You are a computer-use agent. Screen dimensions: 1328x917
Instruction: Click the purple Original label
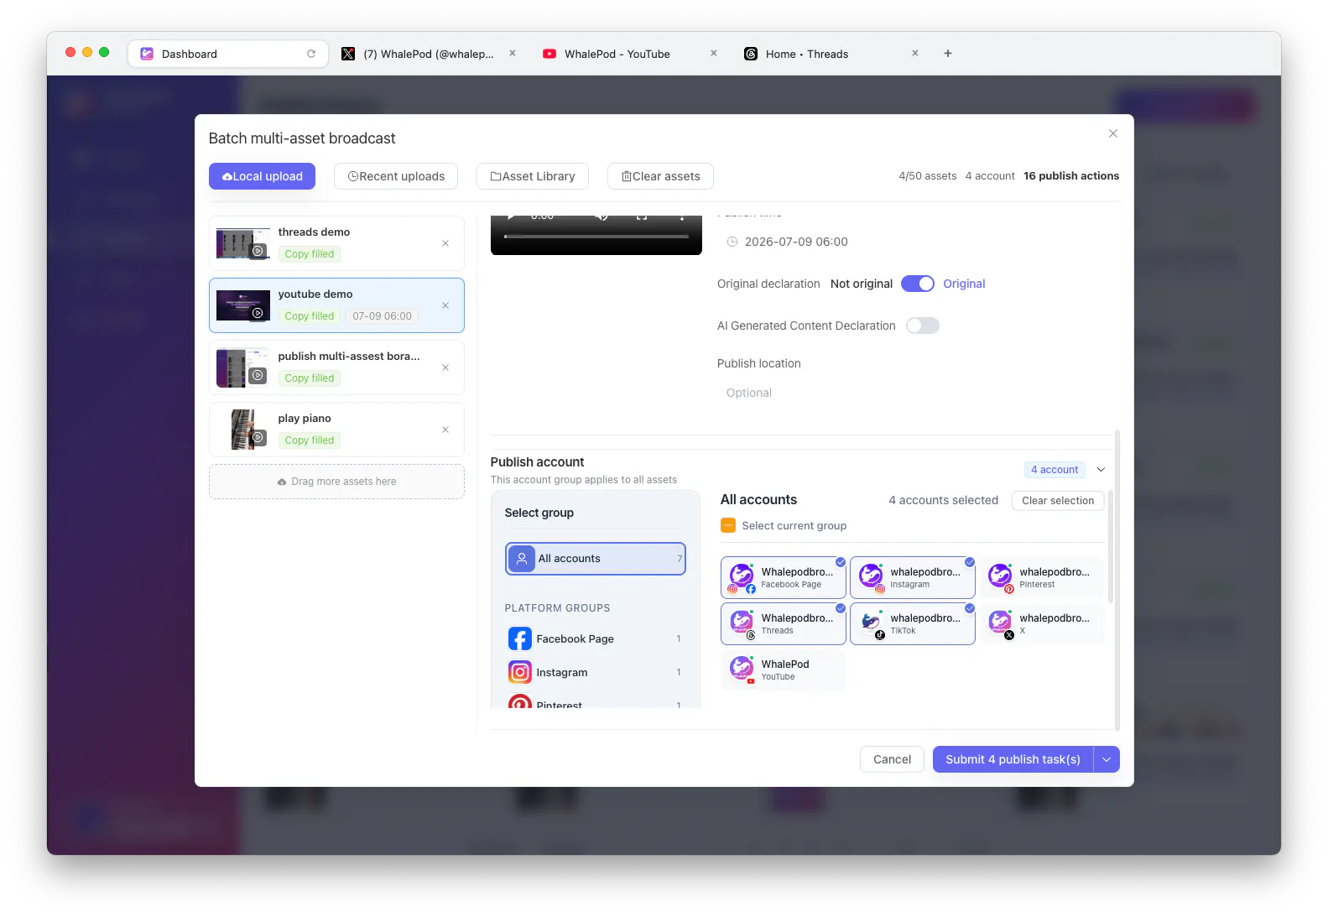tap(964, 284)
